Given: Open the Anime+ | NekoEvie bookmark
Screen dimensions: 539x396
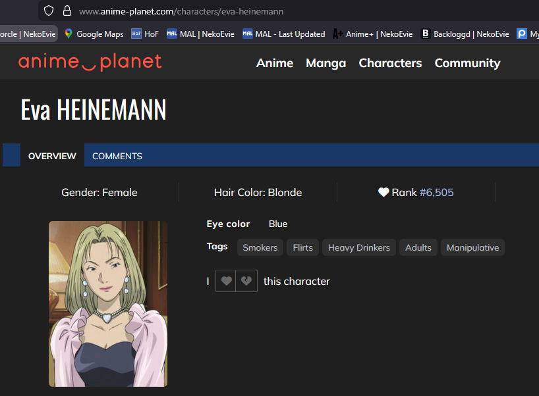Looking at the screenshot, I should [373, 34].
